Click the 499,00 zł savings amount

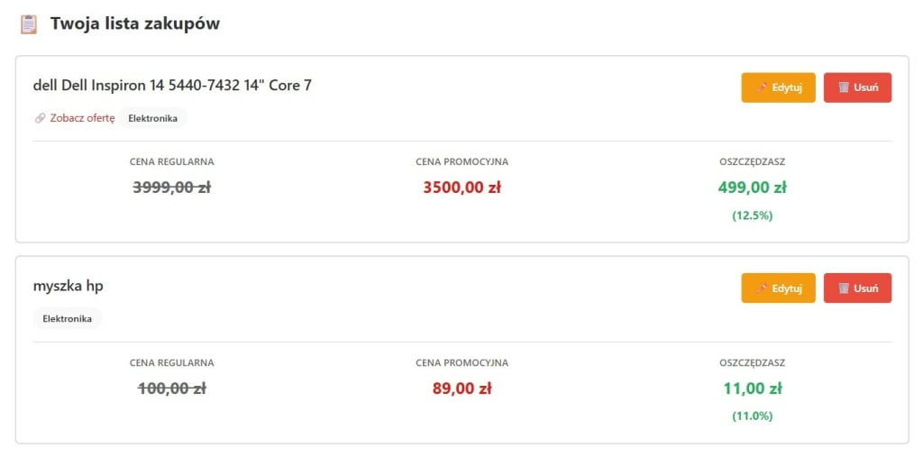coord(752,187)
